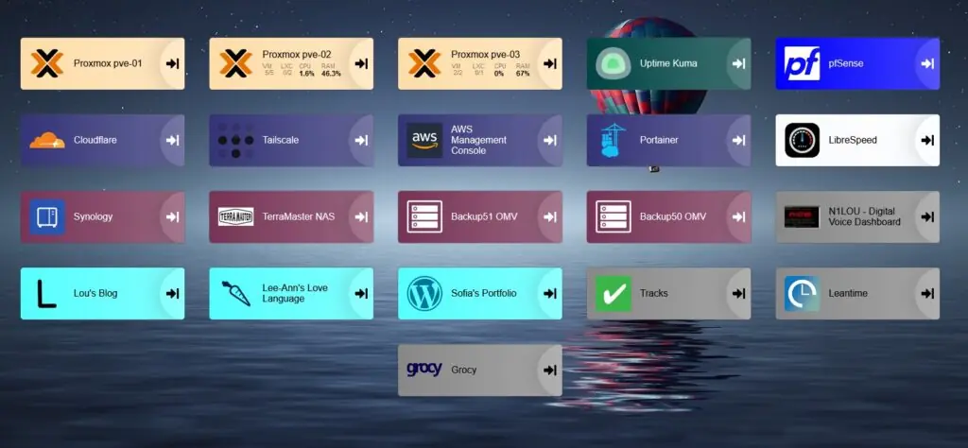Open N1LOU dashboard via its arrow icon
Viewport: 968px width, 448px height.
[x=927, y=216]
